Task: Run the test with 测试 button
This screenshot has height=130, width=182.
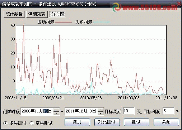Action: pyautogui.click(x=136, y=122)
